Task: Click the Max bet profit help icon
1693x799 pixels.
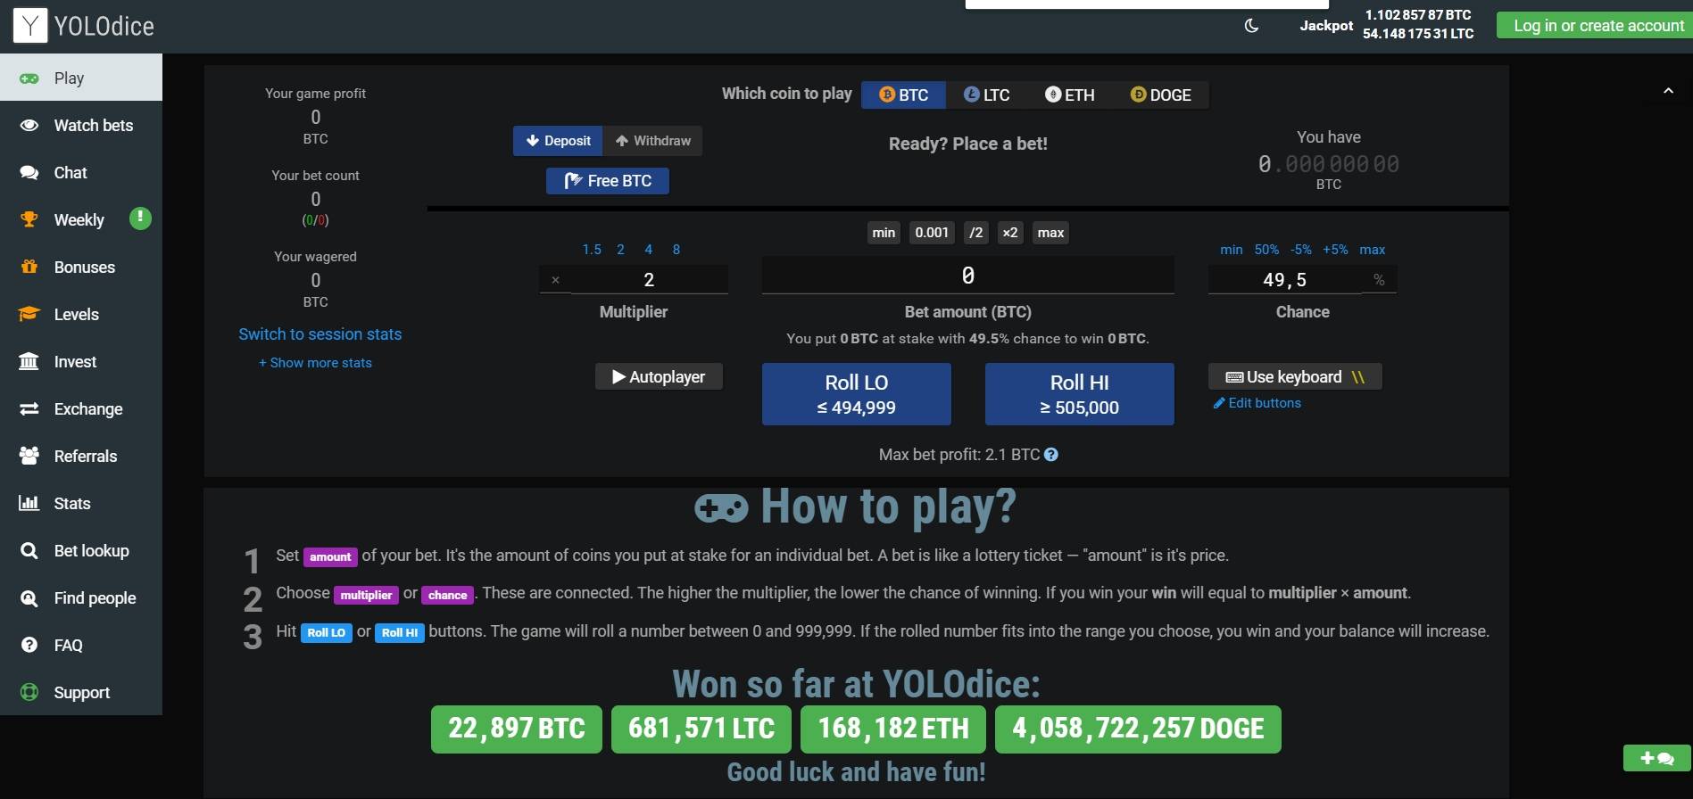Action: pos(1051,455)
